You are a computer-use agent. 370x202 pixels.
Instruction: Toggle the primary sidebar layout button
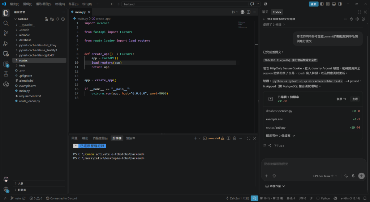(x=322, y=4)
